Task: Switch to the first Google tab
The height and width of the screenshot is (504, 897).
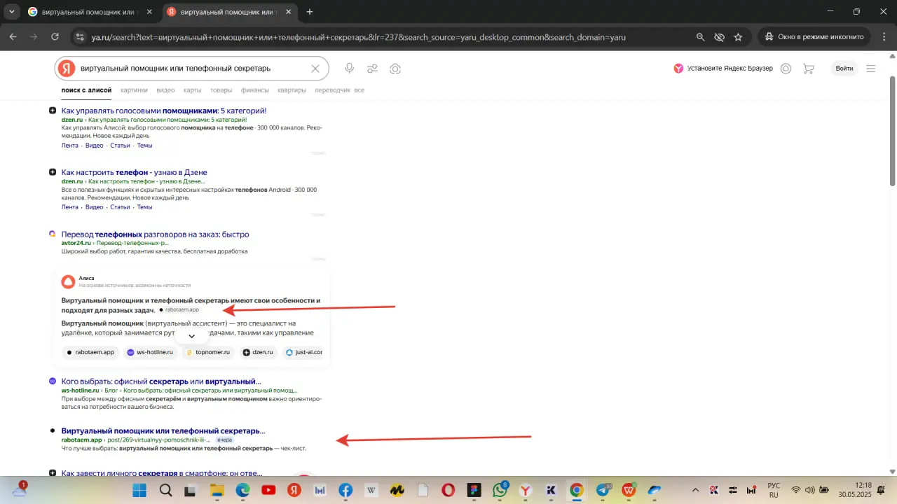Action: 89,12
